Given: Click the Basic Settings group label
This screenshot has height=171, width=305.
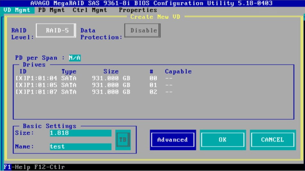Looking at the screenshot, I should tap(49, 126).
